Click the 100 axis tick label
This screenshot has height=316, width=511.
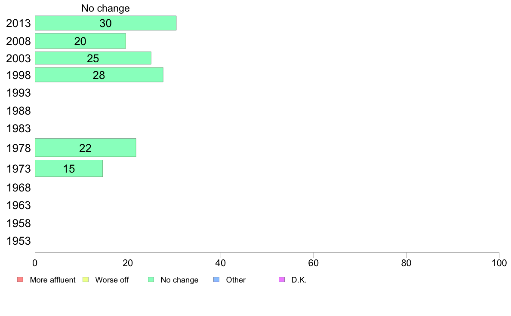(x=499, y=263)
